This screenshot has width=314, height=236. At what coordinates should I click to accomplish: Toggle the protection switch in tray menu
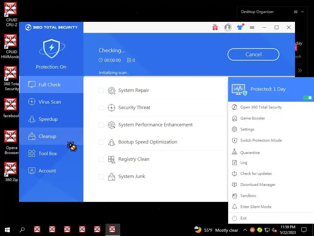tap(307, 98)
